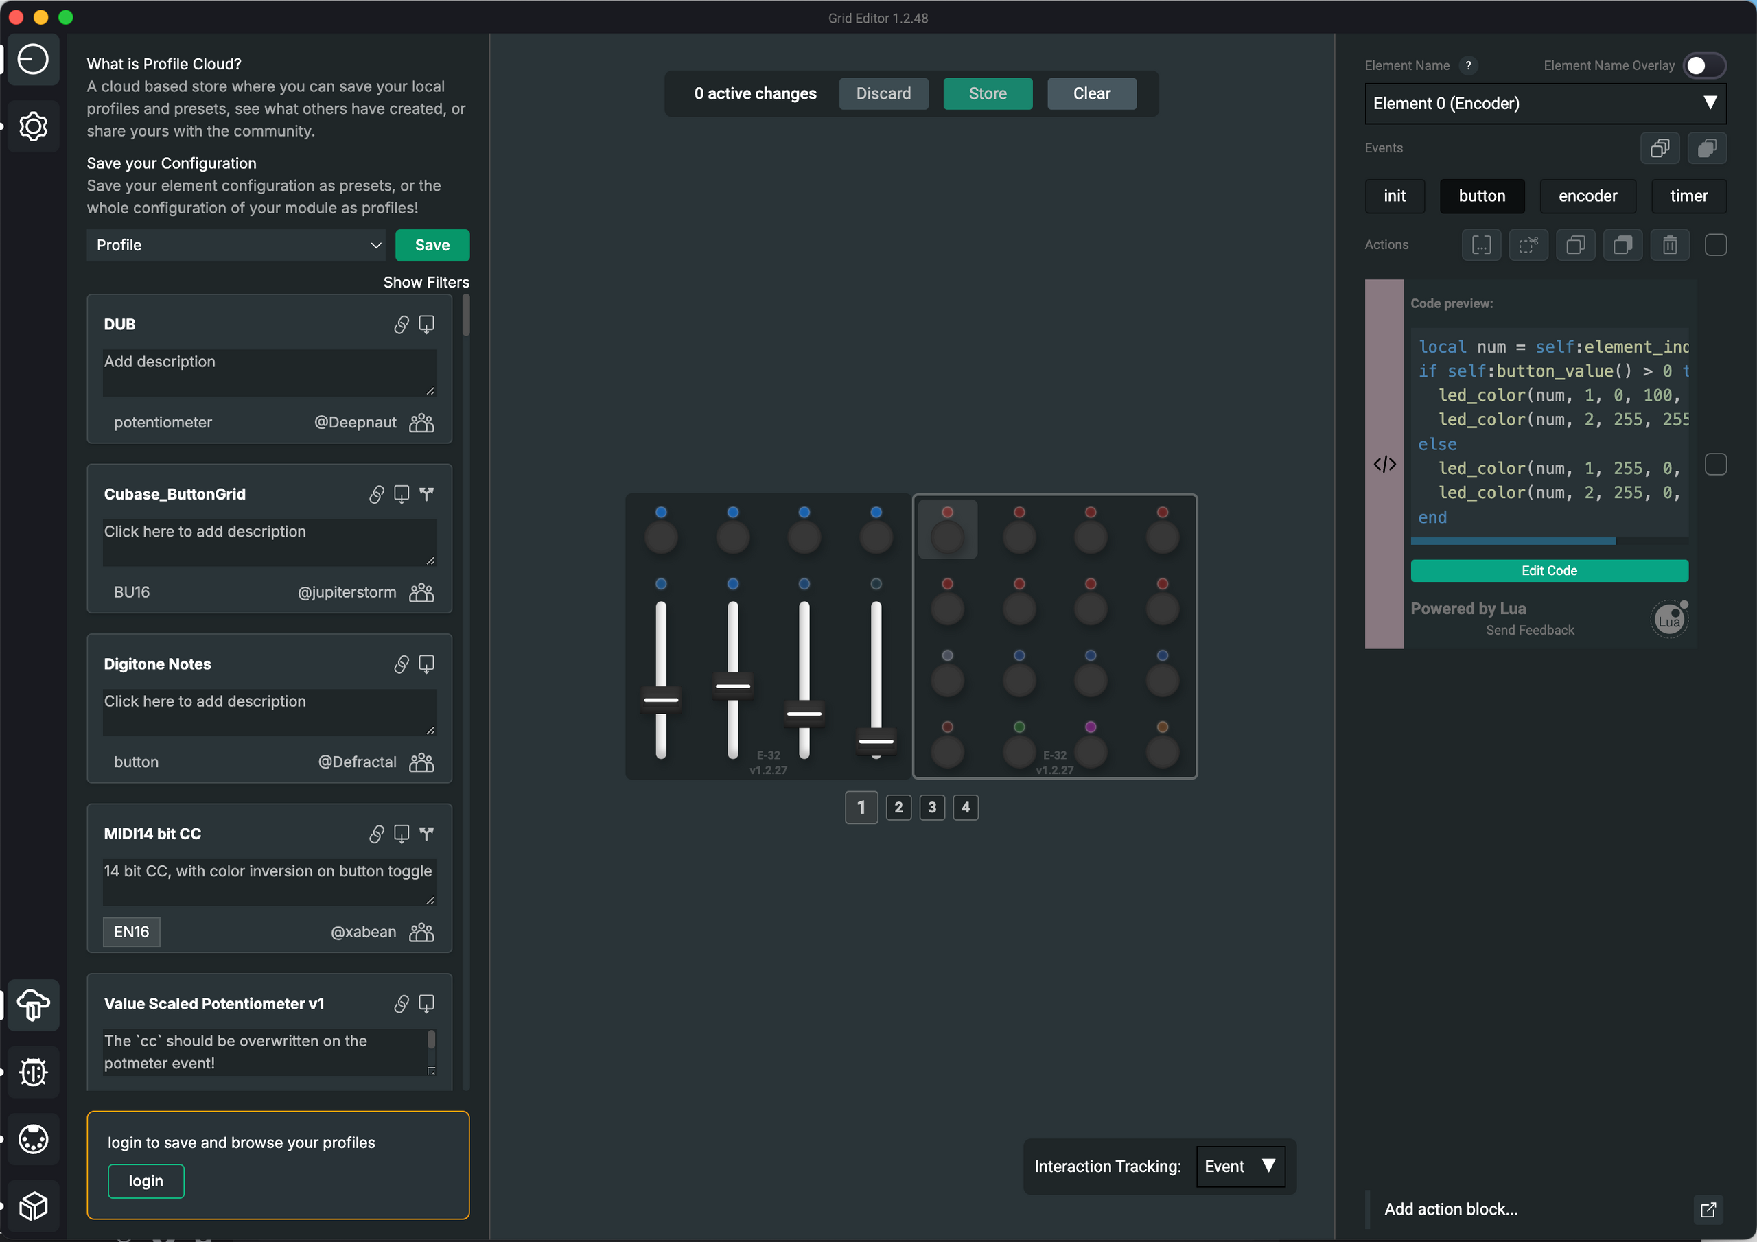Check the select-all checkbox in Actions row

1716,245
